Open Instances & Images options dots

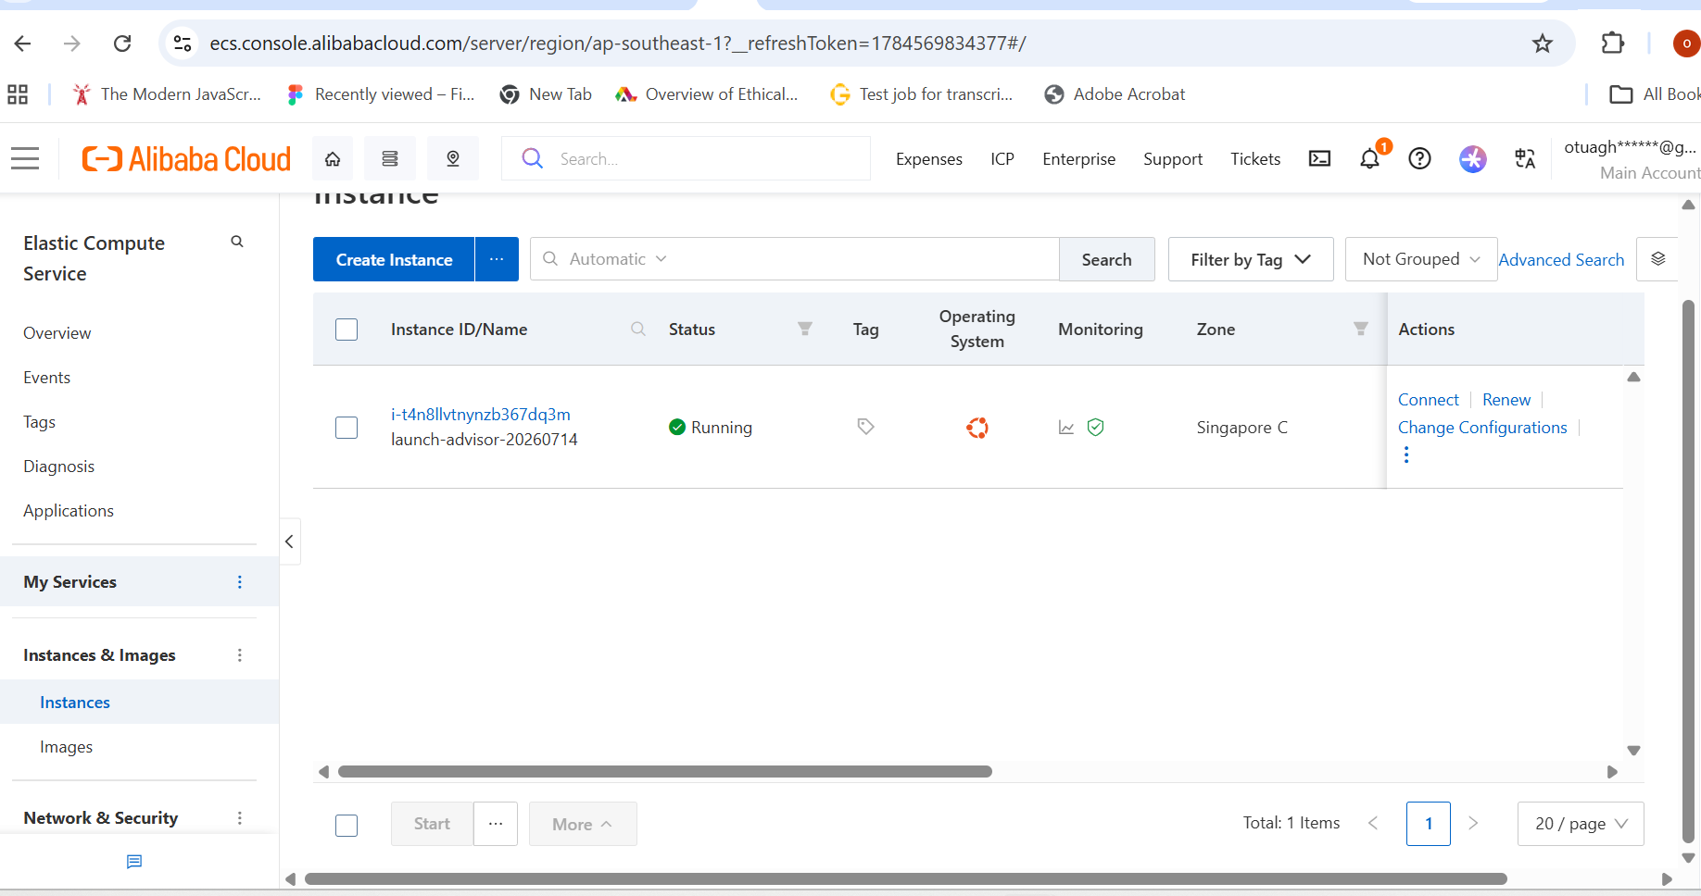click(x=240, y=655)
